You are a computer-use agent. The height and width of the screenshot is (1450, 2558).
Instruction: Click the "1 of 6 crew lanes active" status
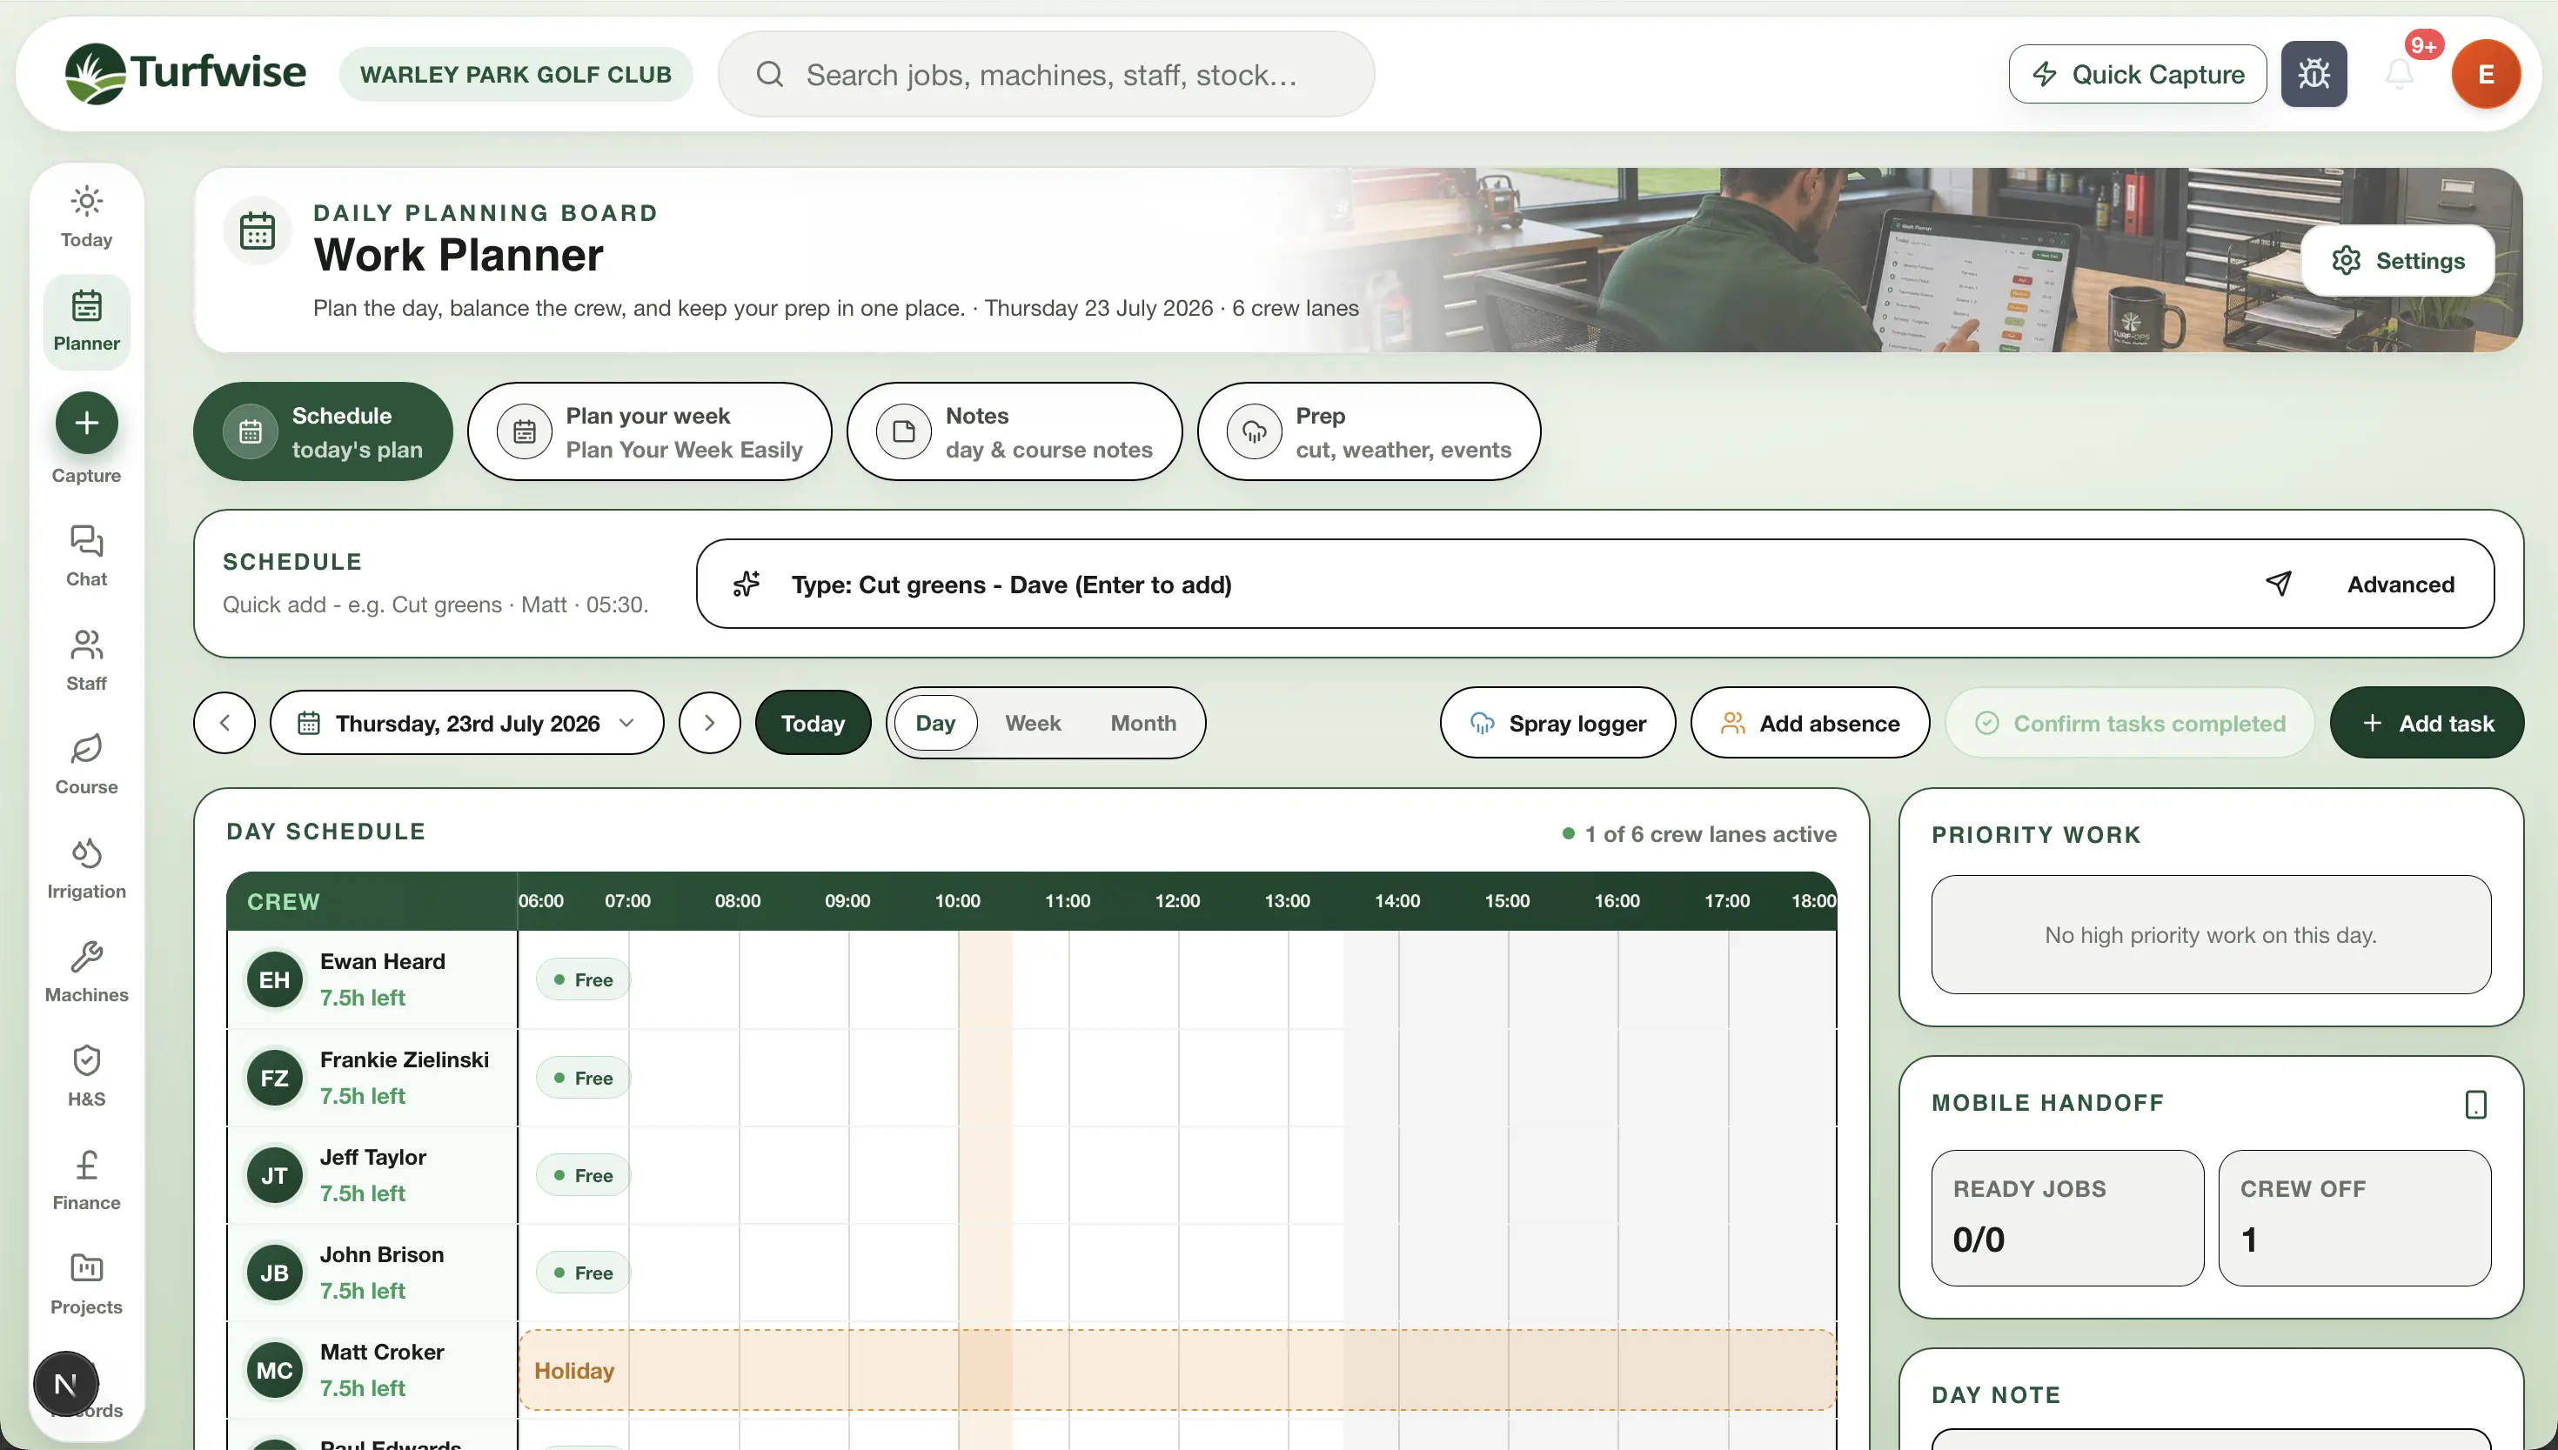[1699, 833]
